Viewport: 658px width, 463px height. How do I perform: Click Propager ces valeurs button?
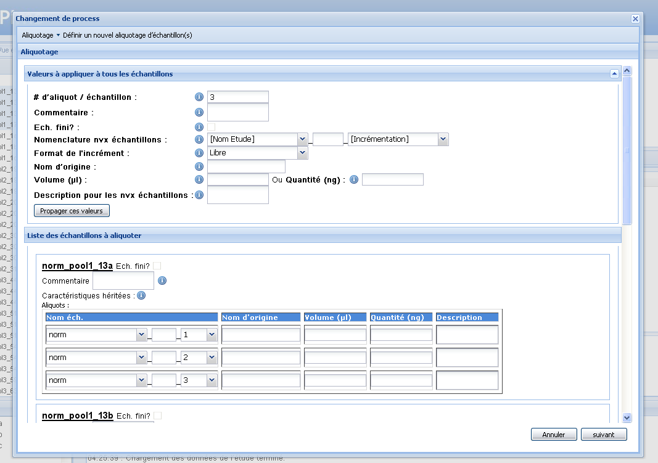[72, 210]
